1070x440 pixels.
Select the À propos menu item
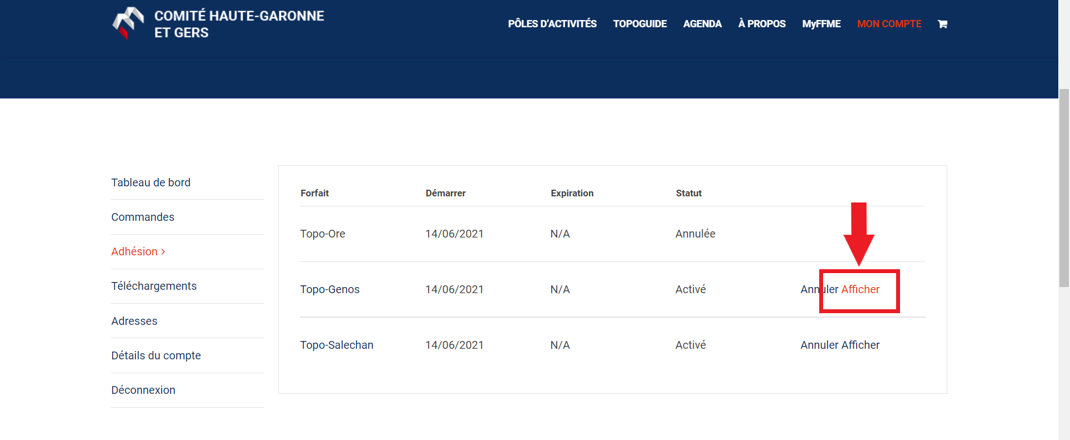click(x=762, y=24)
